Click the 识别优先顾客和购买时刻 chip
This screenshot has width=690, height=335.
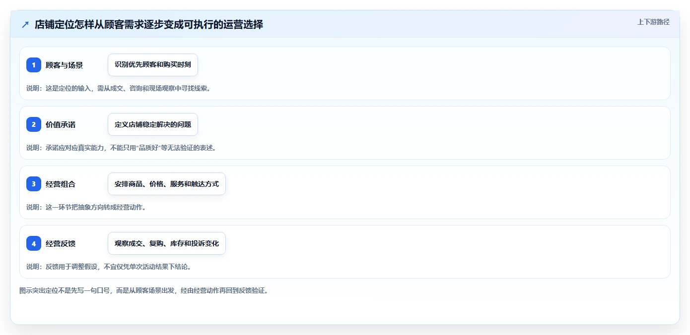(153, 65)
